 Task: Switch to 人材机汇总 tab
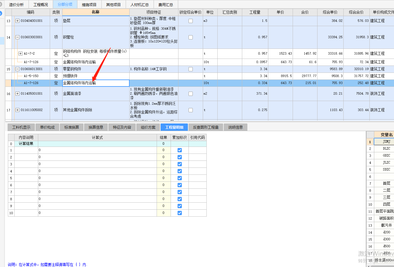[x=140, y=5]
